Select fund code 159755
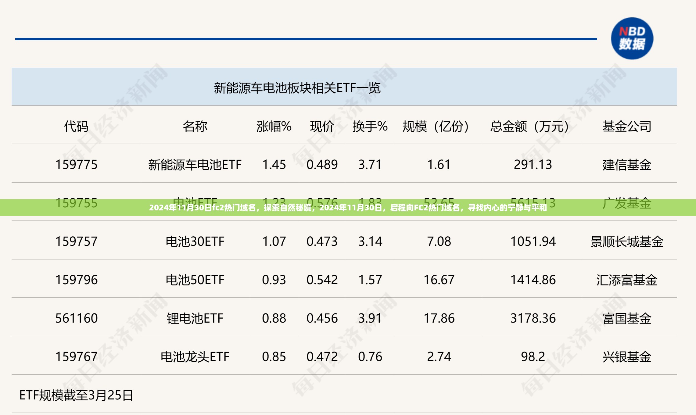The height and width of the screenshot is (415, 696). [76, 203]
